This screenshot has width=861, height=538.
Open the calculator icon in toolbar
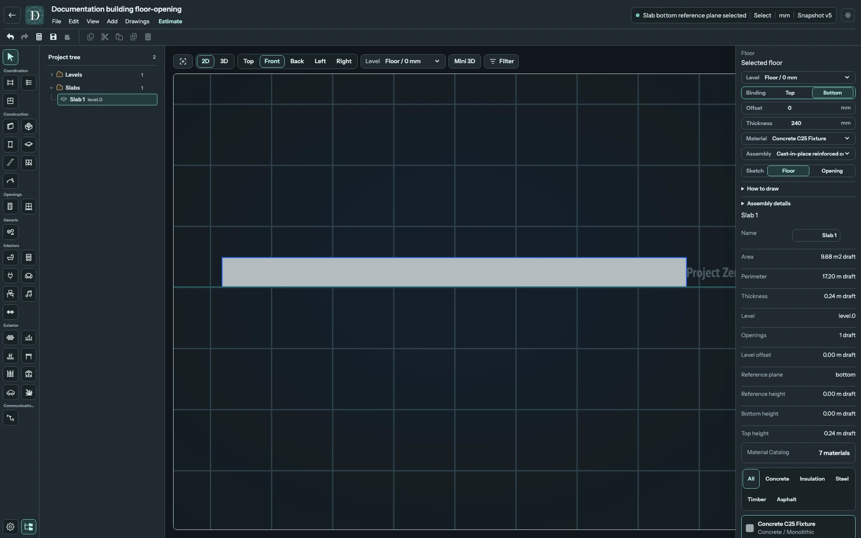39,37
